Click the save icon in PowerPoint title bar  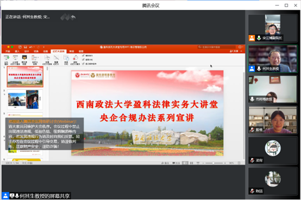26,47
